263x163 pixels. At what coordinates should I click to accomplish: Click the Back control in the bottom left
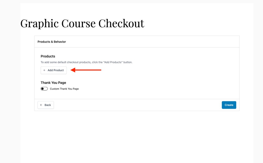[x=45, y=105]
